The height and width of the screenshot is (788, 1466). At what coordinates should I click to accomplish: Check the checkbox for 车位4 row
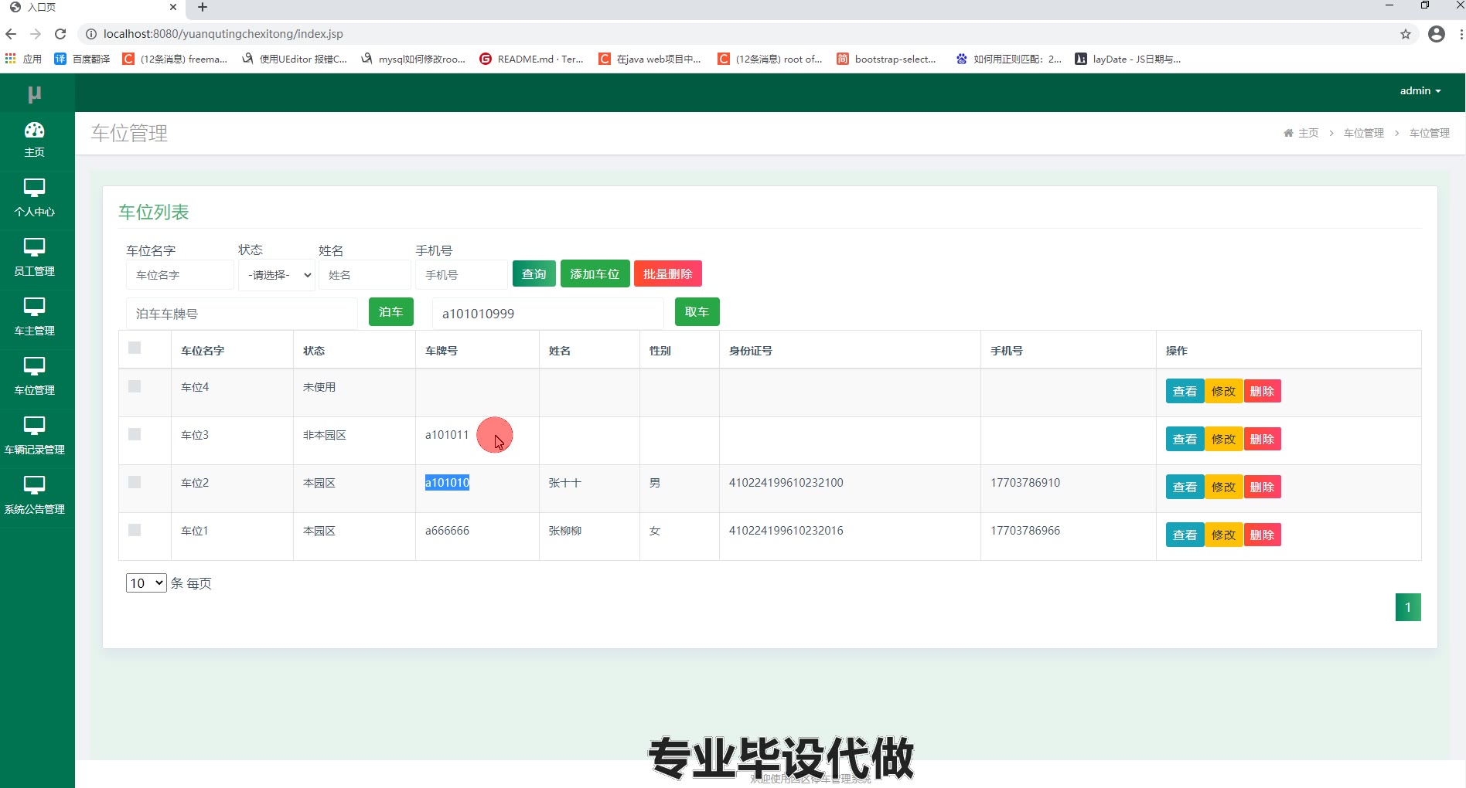tap(135, 386)
